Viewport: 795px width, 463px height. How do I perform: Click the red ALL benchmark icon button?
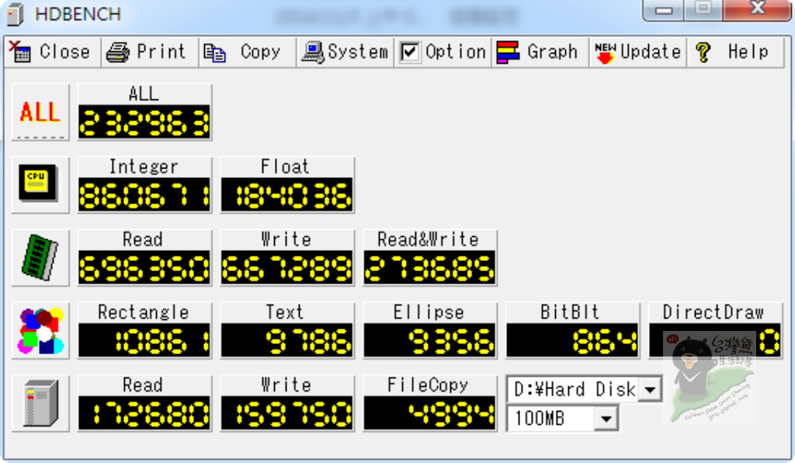40,112
